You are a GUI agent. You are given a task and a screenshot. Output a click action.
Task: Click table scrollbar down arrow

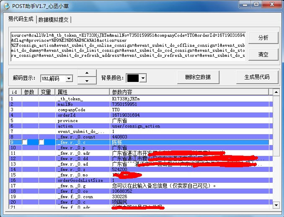pos(276,205)
